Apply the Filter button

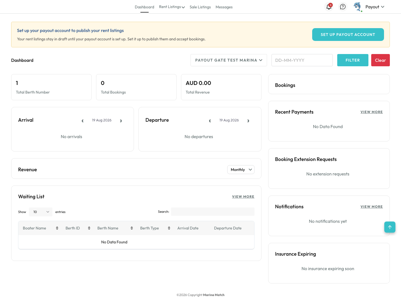[x=353, y=60]
